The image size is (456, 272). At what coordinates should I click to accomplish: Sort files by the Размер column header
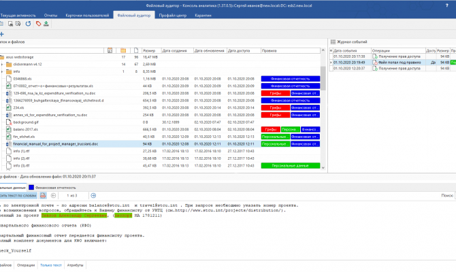(x=150, y=50)
